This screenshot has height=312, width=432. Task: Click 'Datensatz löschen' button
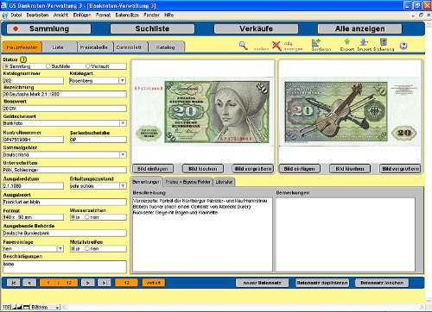(x=382, y=283)
